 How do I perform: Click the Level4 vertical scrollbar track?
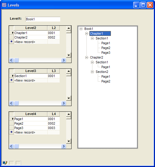point(69,129)
